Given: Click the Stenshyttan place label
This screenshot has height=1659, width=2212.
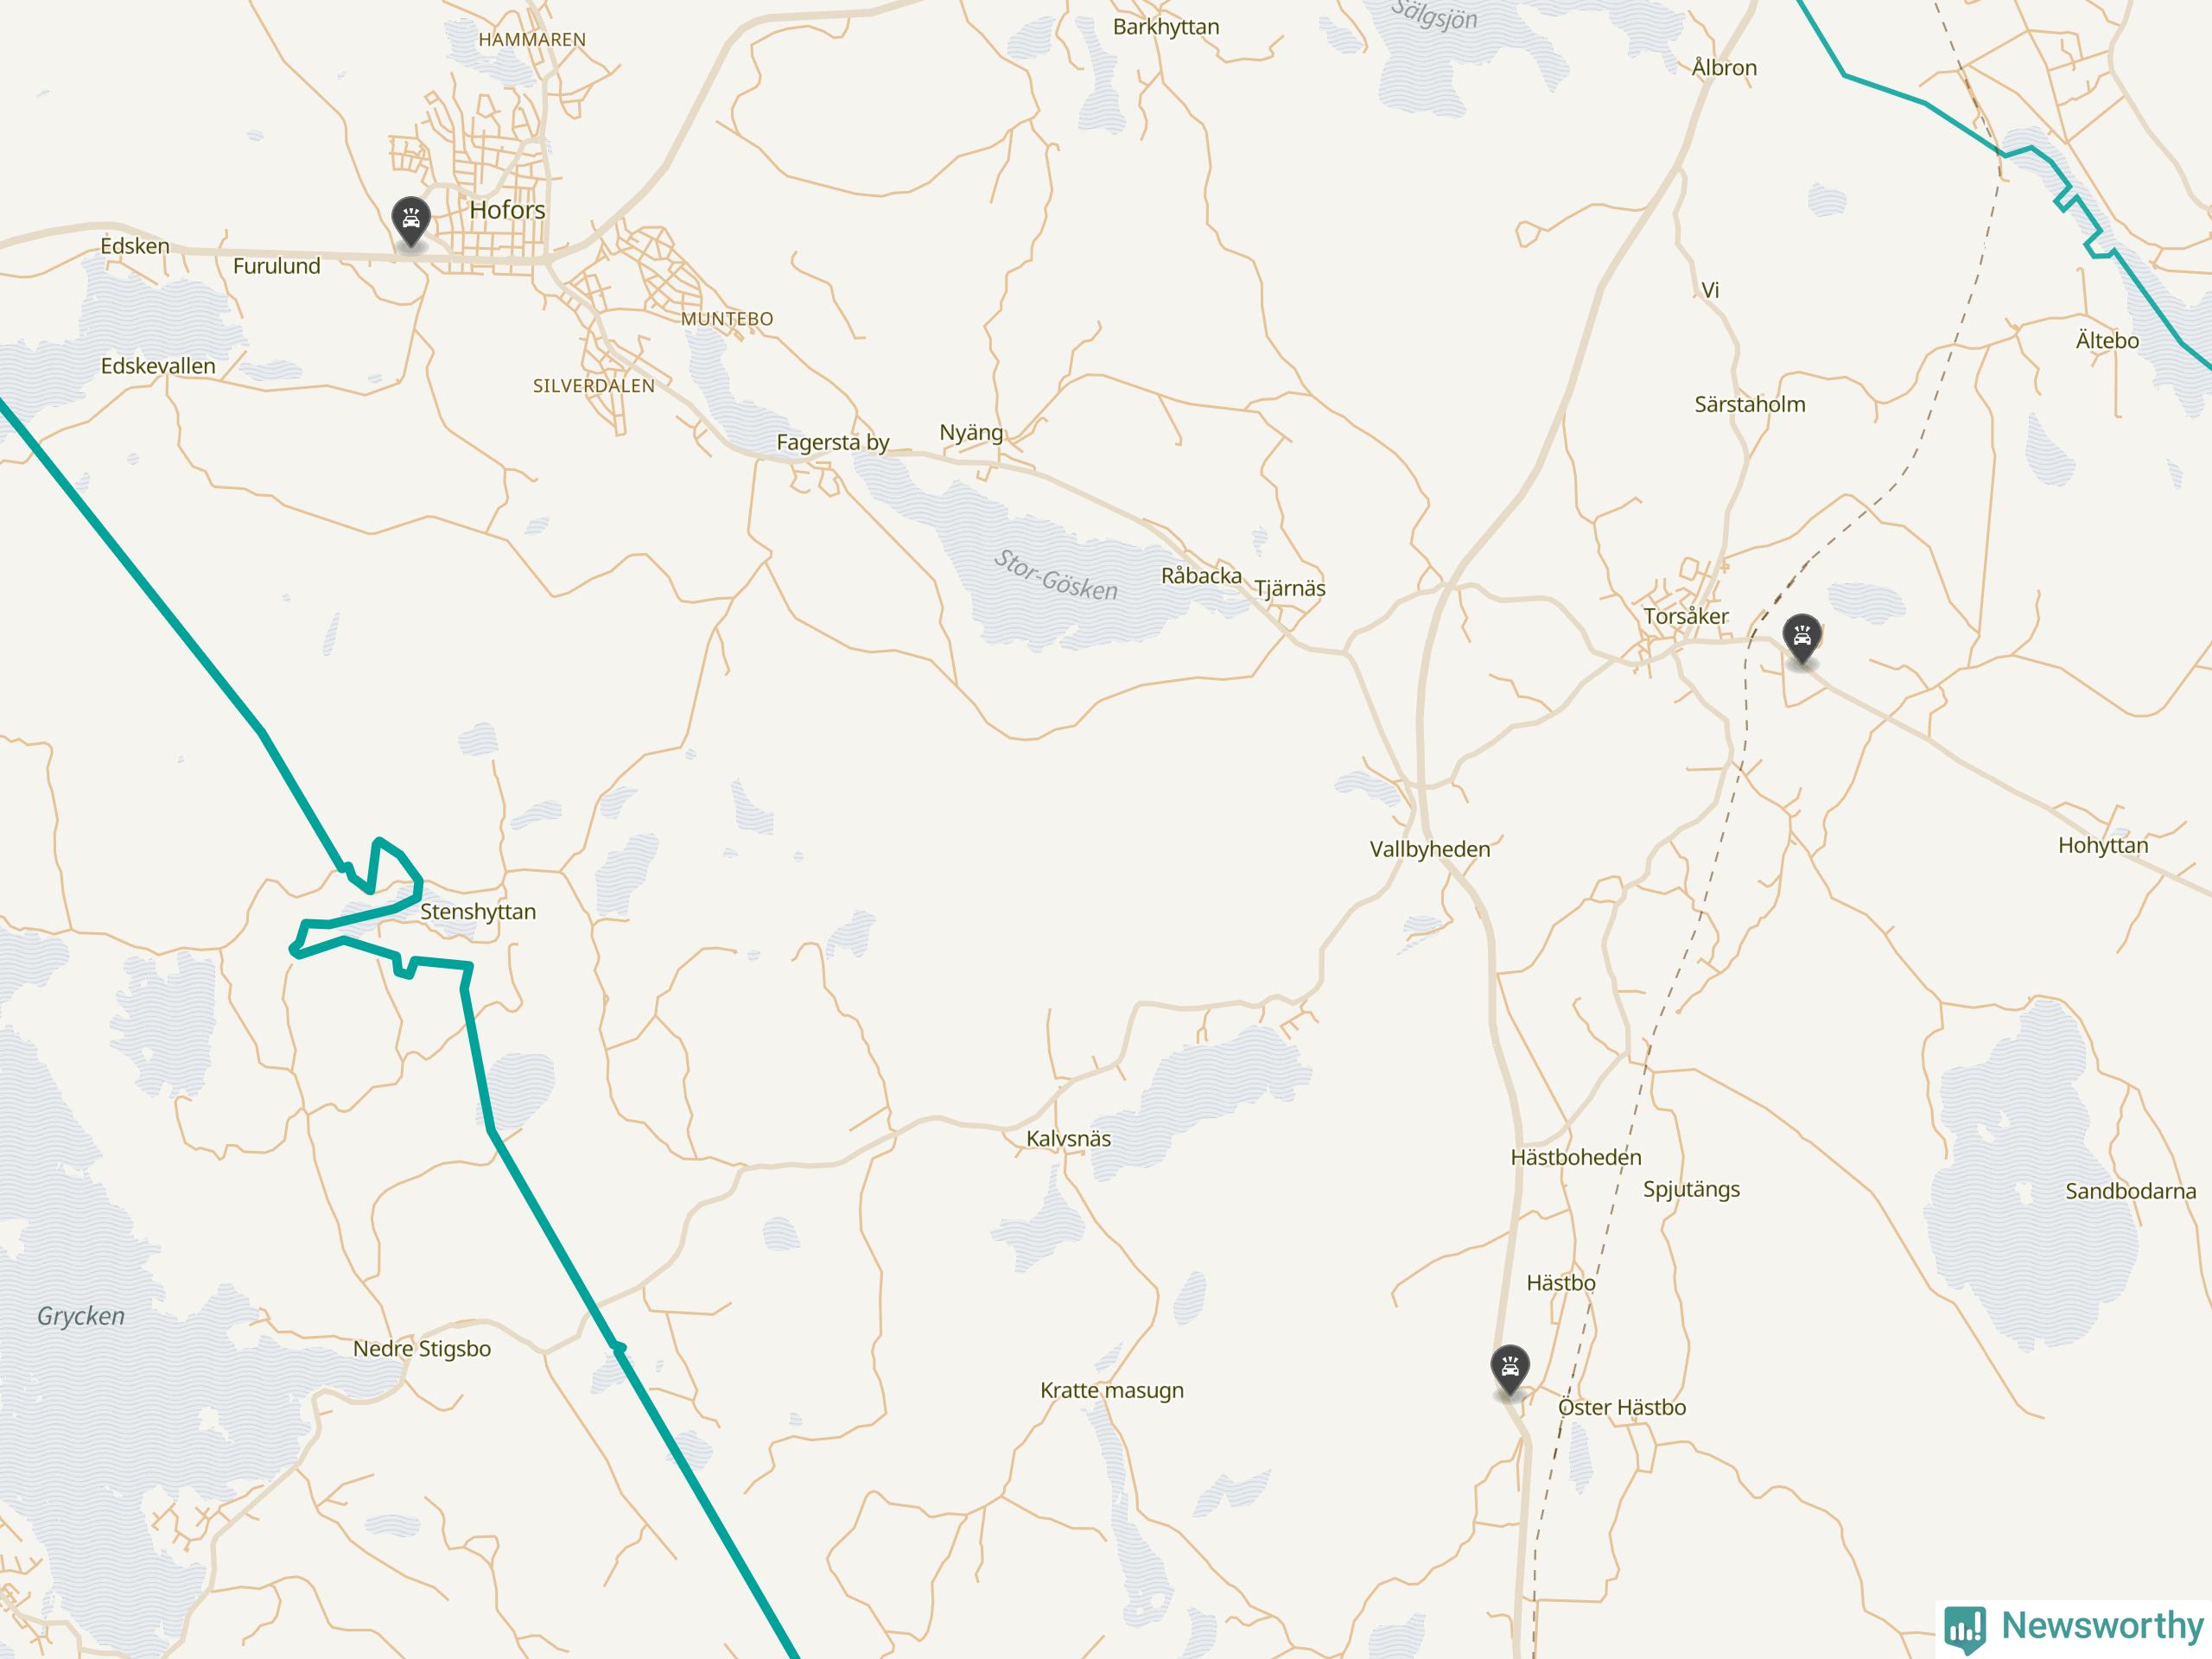Looking at the screenshot, I should coord(478,911).
